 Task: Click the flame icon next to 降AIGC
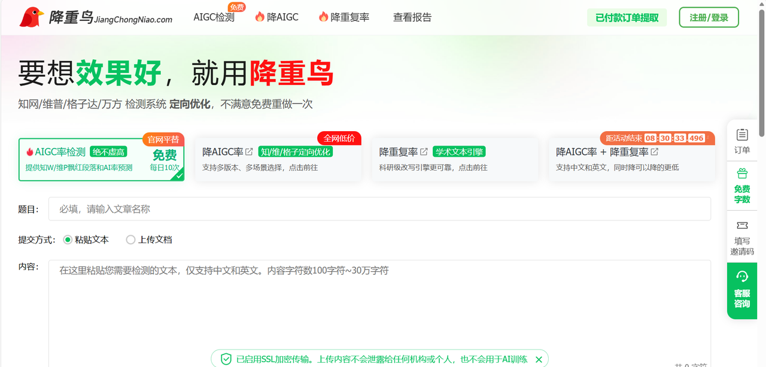click(x=260, y=17)
